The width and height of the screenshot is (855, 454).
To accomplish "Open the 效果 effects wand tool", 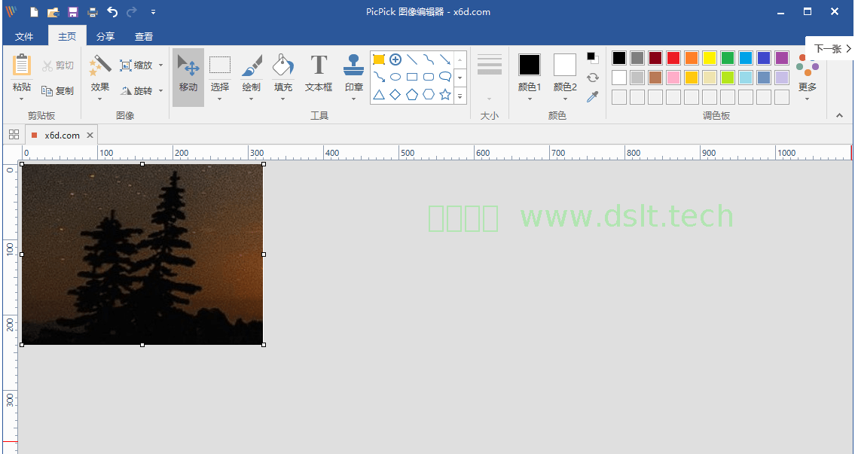I will click(x=99, y=65).
